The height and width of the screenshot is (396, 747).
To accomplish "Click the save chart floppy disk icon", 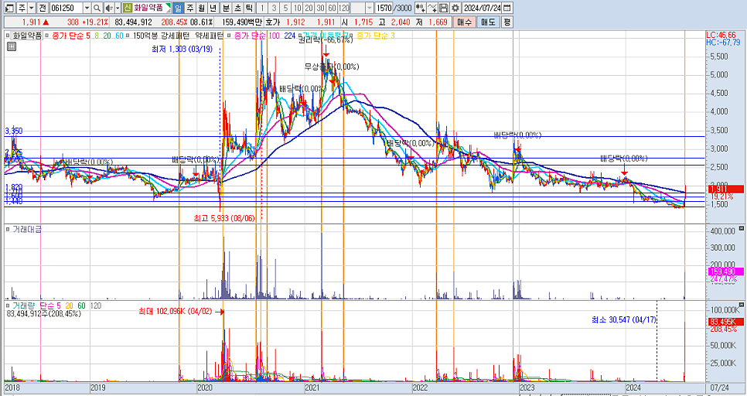I will 444,8.
